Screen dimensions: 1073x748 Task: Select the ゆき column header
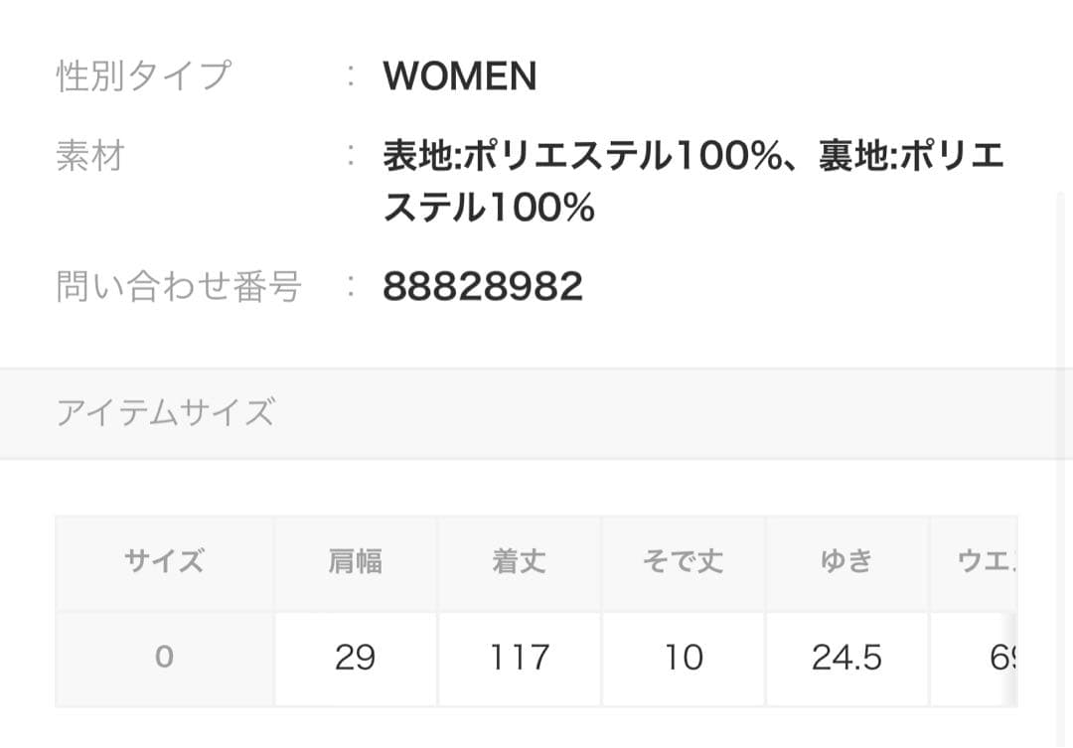846,562
